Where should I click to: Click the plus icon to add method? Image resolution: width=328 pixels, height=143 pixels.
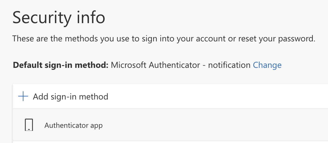tap(23, 97)
